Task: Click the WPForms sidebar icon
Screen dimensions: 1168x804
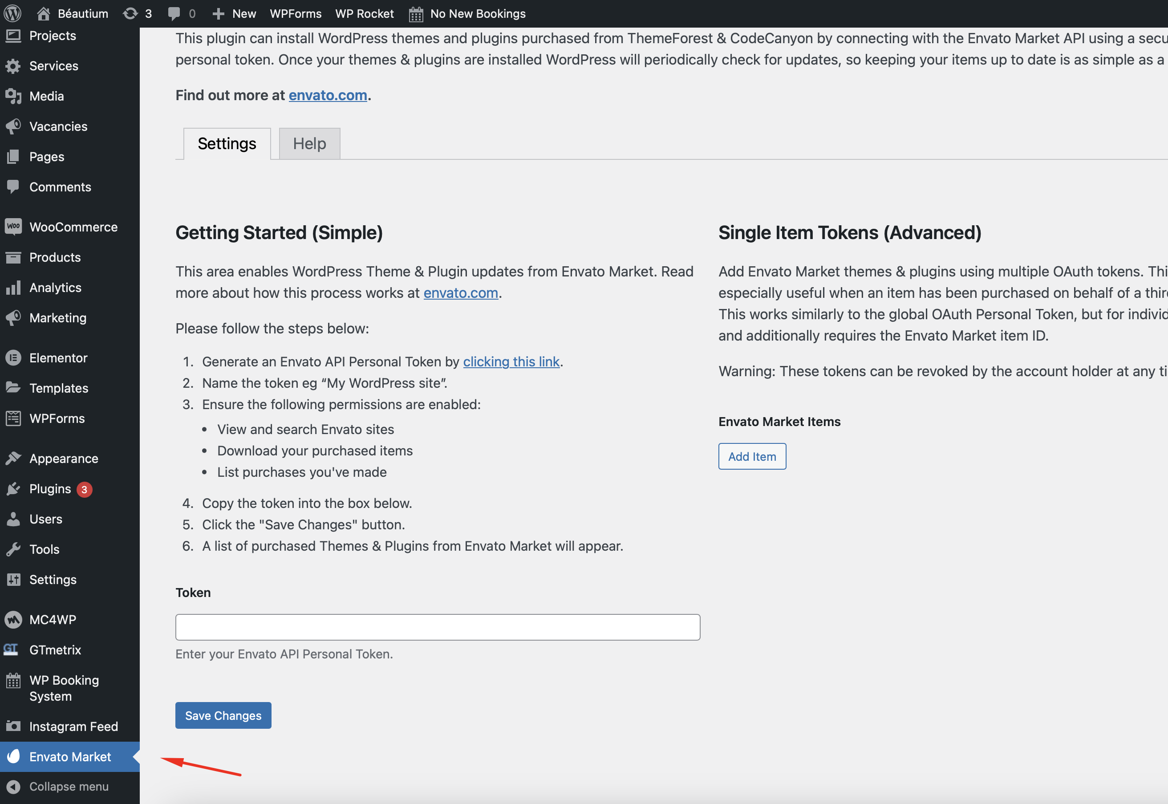Action: click(x=13, y=418)
